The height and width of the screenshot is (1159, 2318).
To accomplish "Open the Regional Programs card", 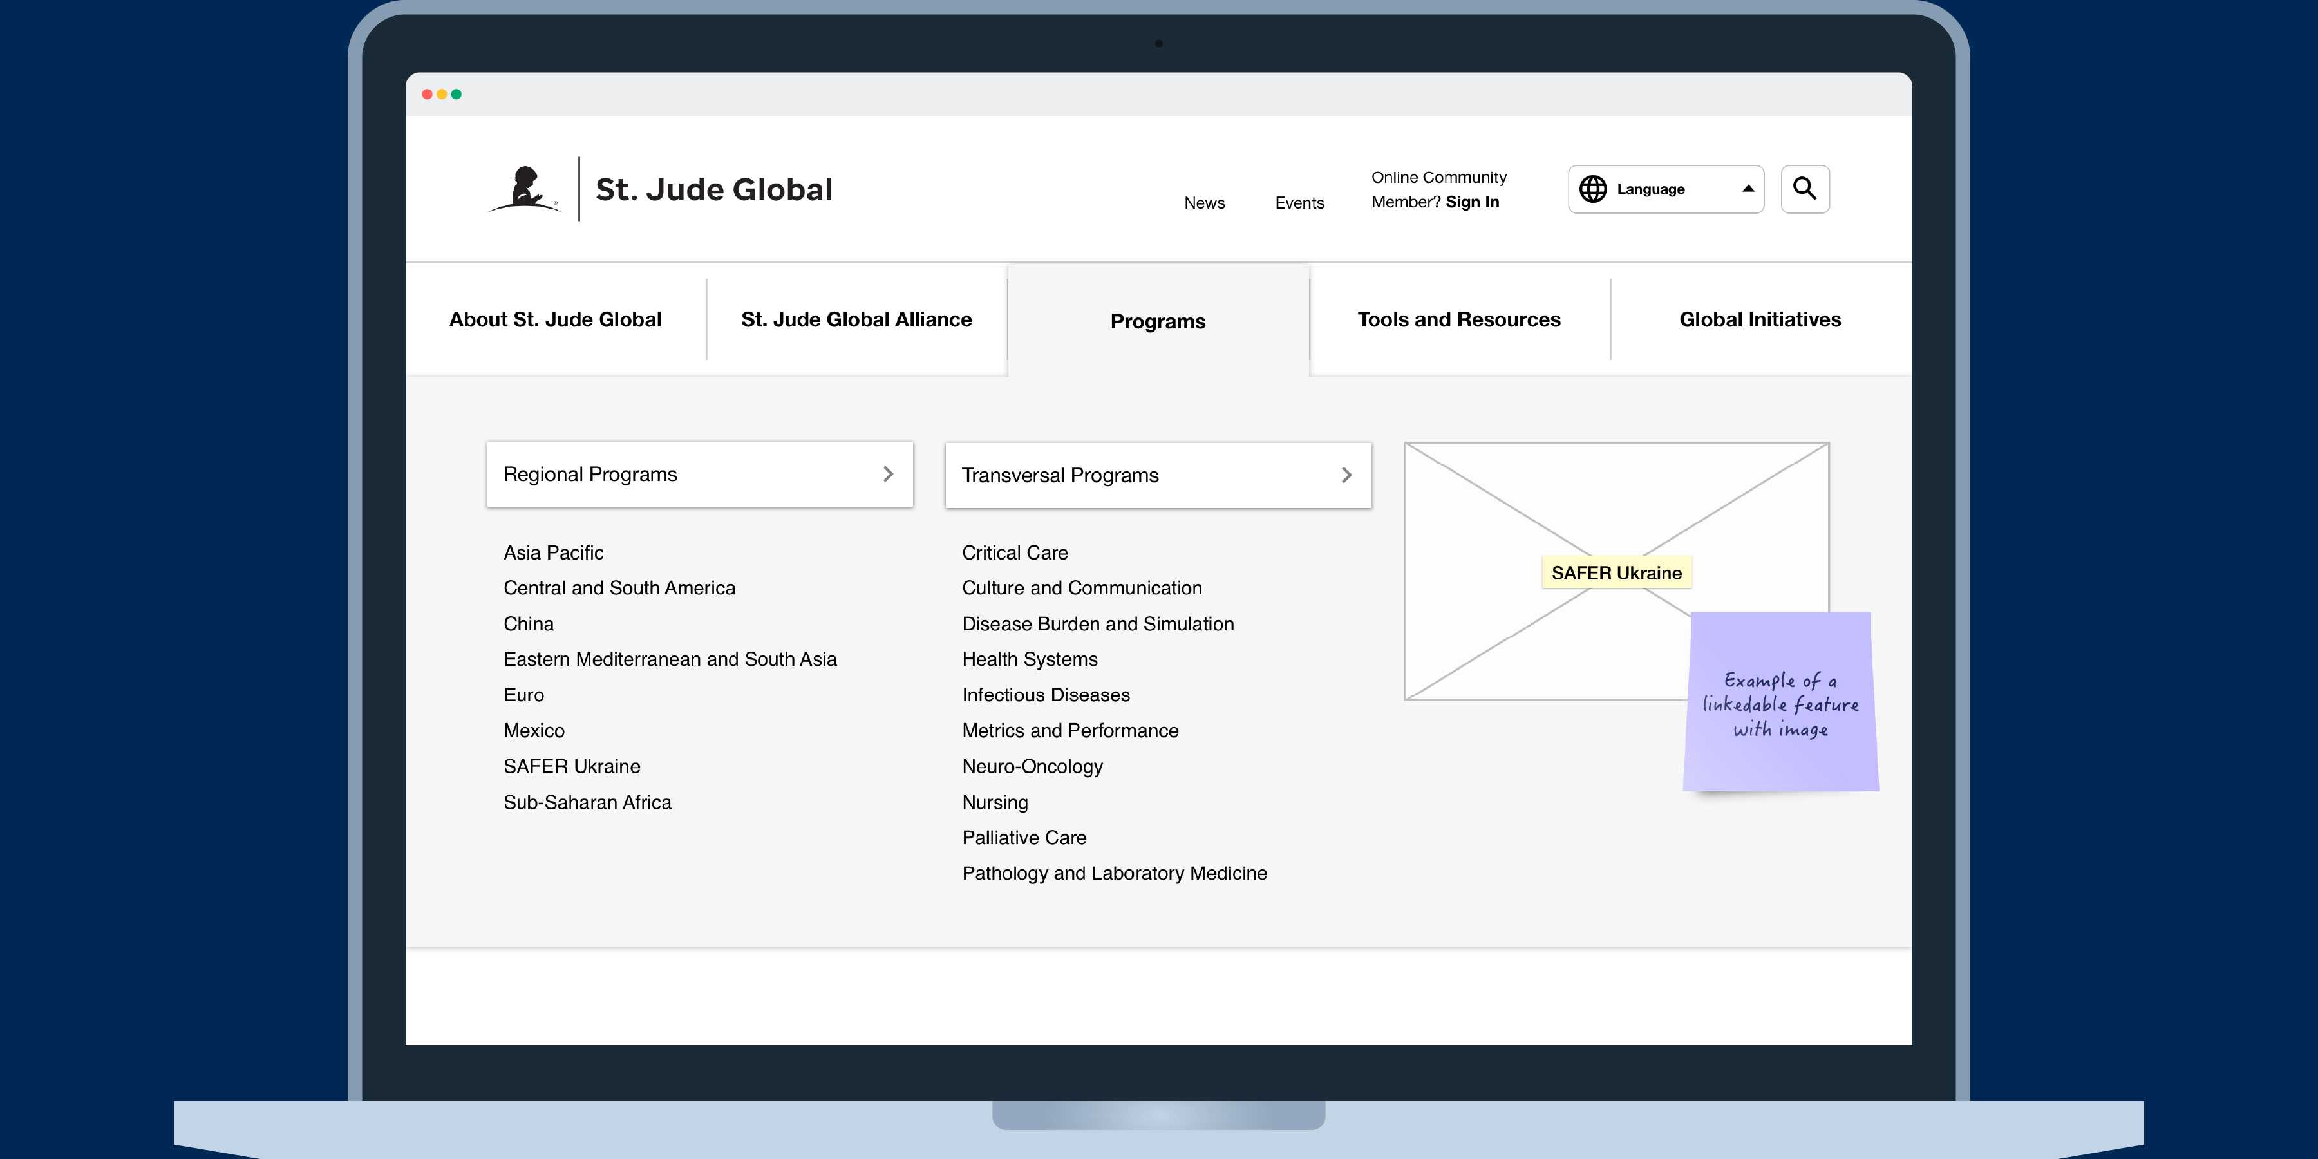I will [x=700, y=474].
